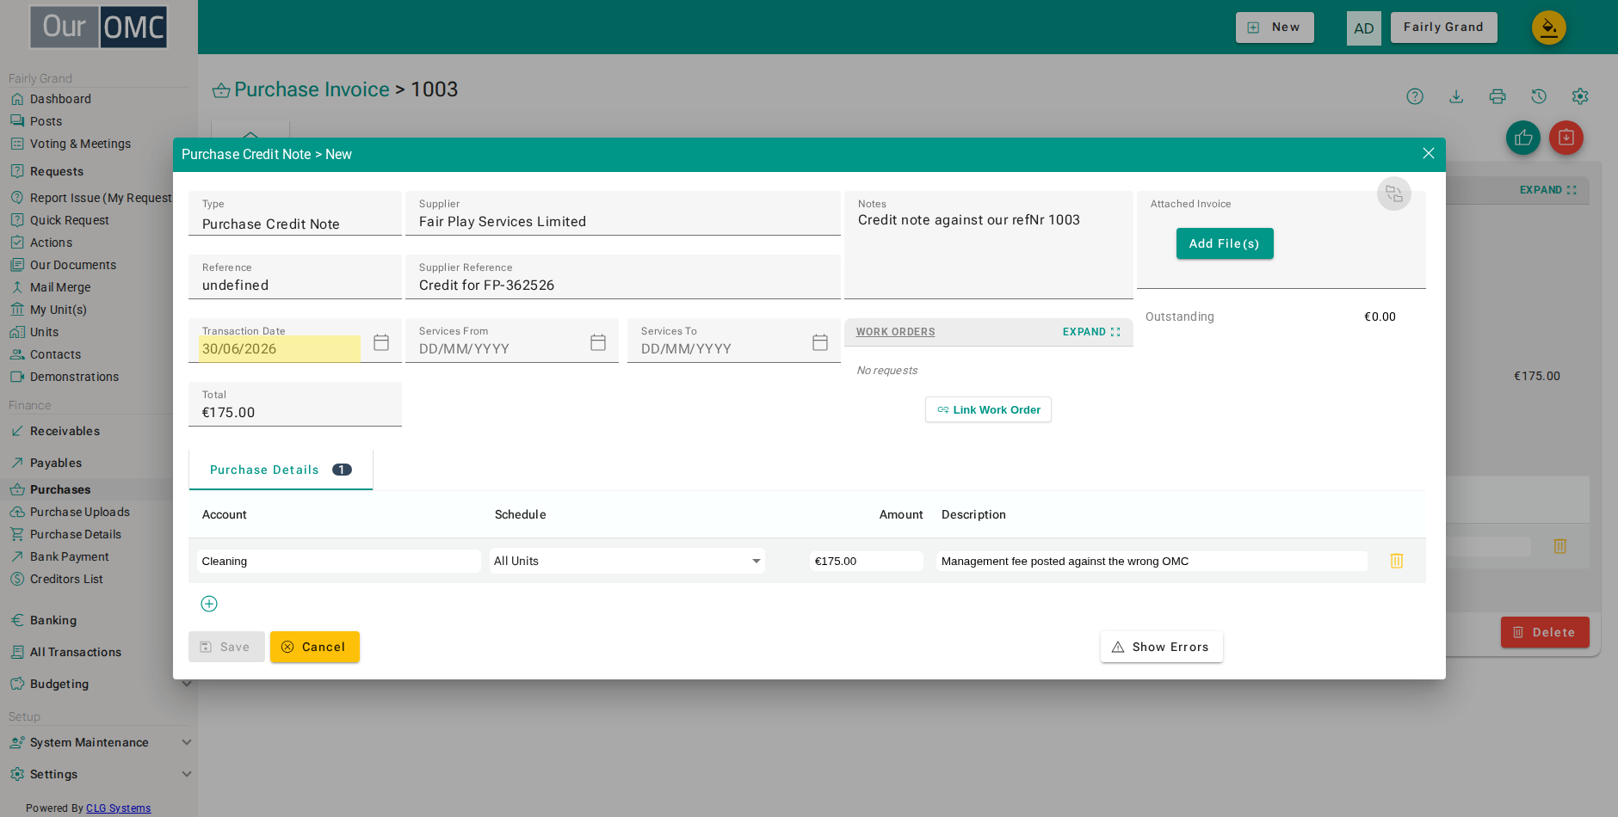Click the Notes text area
The width and height of the screenshot is (1618, 817).
[x=989, y=245]
